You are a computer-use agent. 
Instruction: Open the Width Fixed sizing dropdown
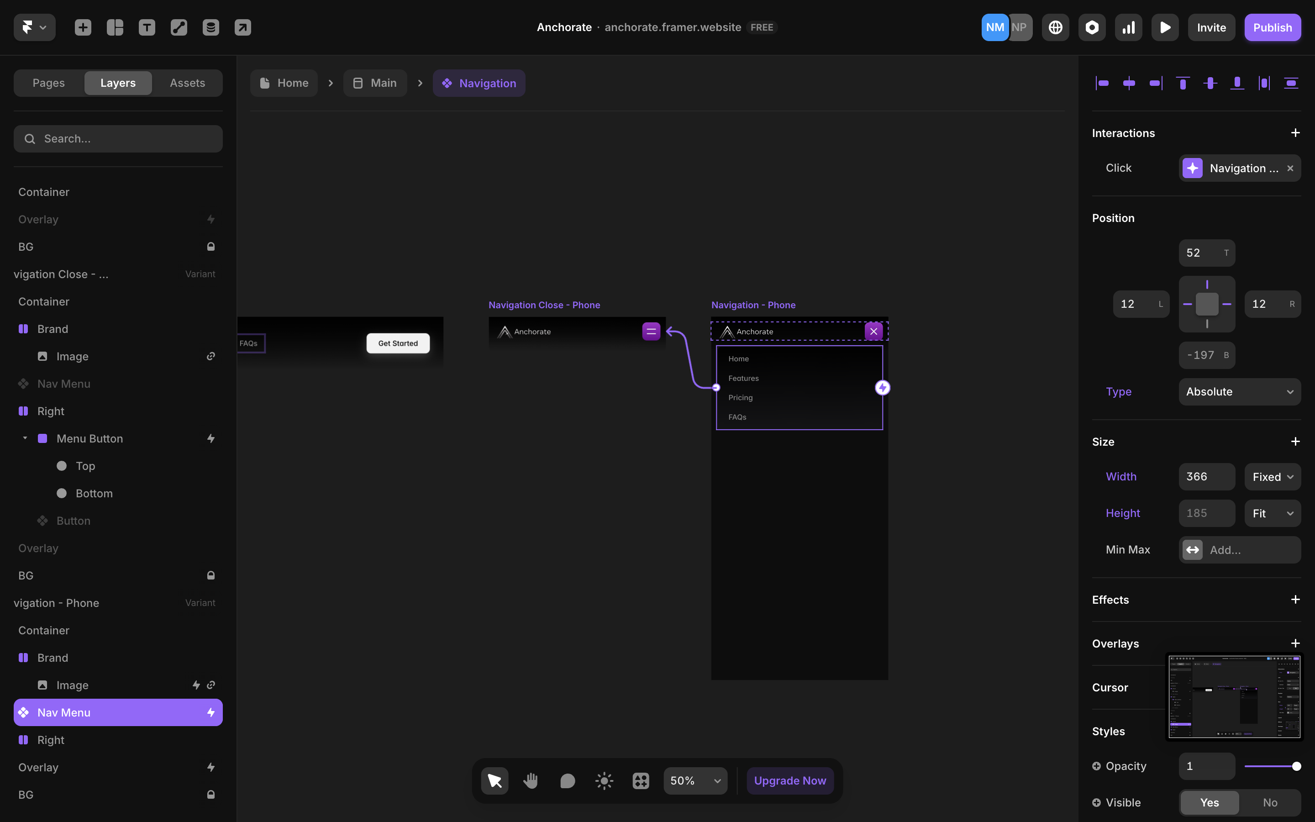point(1272,477)
